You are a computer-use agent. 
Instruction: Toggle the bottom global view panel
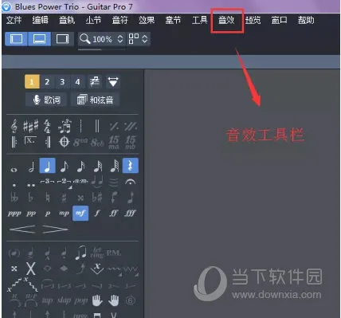click(x=39, y=39)
